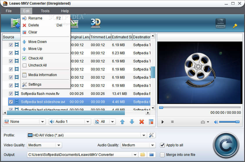Viewport: 245px width, 162px height.
Task: Click the golden key register icon
Action: [x=235, y=26]
